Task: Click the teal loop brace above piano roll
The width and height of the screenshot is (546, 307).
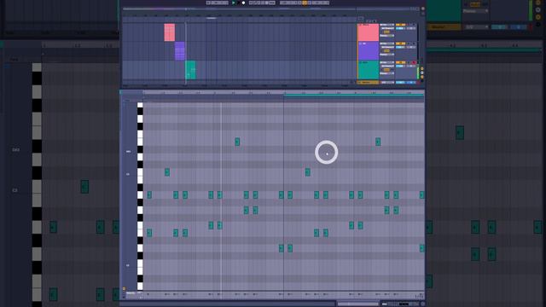Action: click(x=354, y=95)
